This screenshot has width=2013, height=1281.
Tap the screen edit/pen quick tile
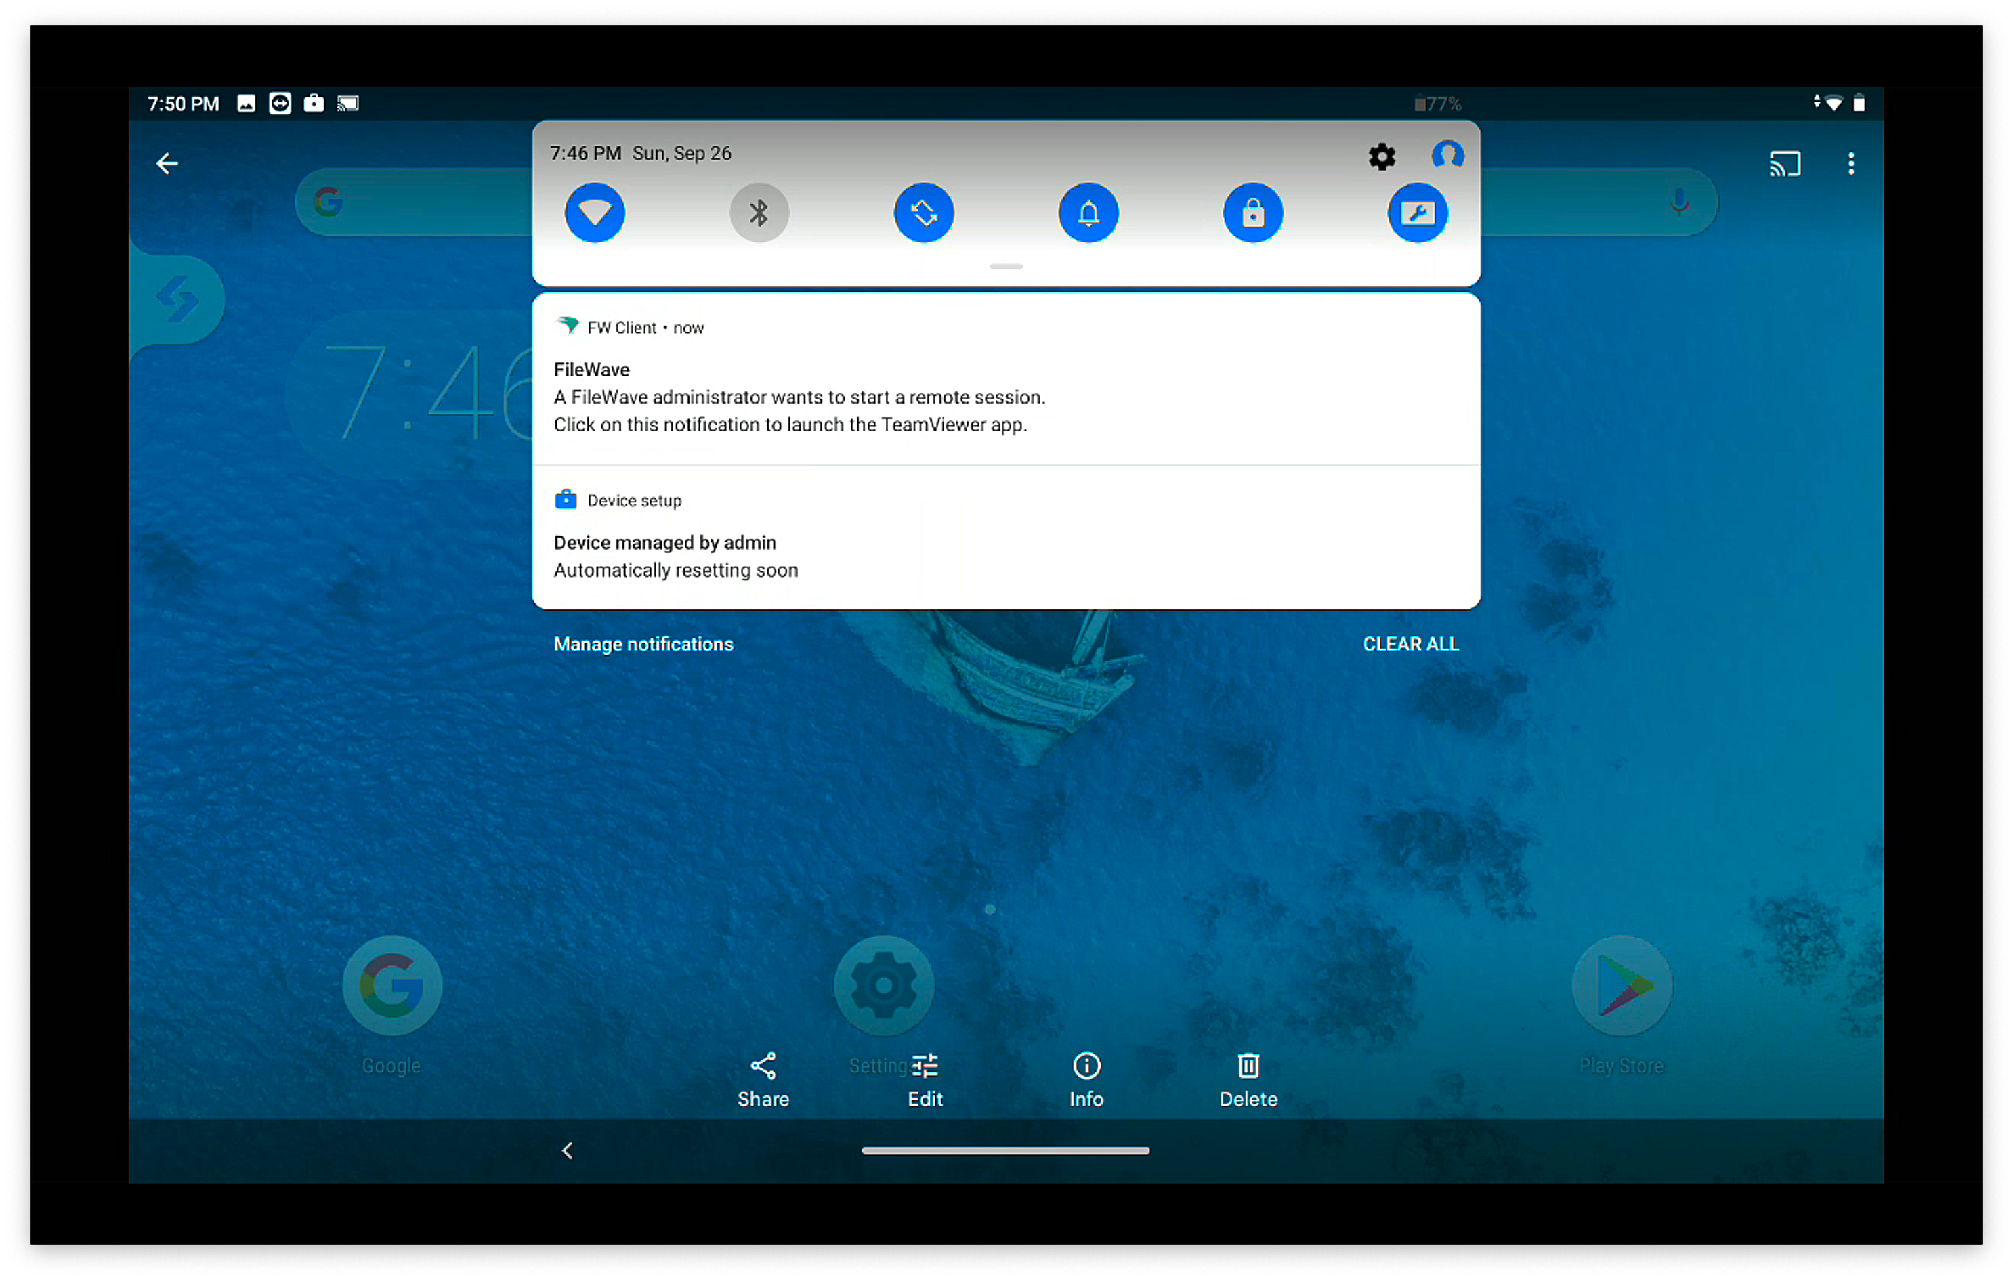1418,213
